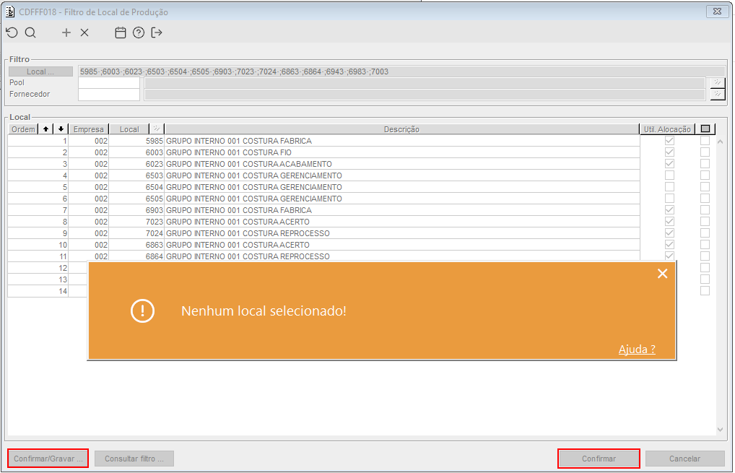
Task: Check selection box for local 6903 row
Action: coord(705,210)
